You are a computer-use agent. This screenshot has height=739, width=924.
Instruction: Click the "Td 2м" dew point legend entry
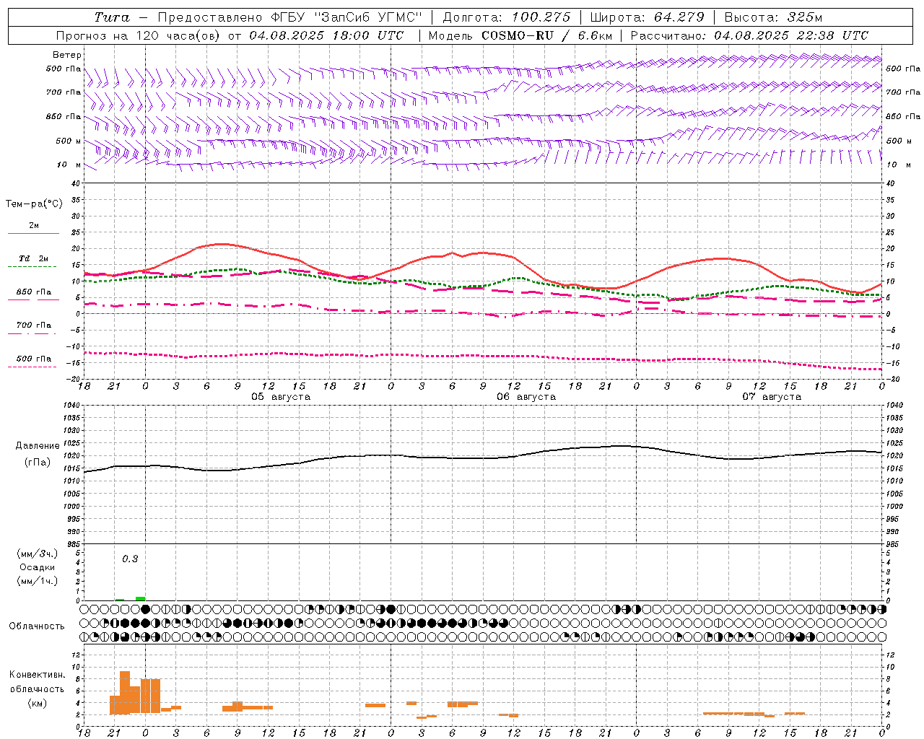coord(34,258)
